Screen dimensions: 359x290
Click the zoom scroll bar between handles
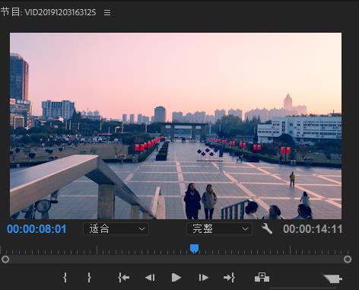point(176,260)
